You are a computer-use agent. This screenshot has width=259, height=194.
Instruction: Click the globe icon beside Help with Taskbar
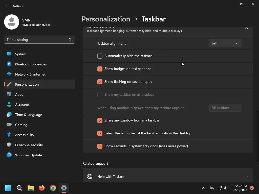pos(90,177)
